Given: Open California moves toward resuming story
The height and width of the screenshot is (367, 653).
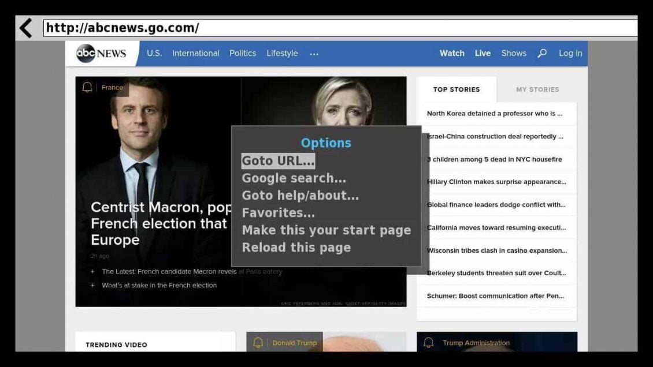Looking at the screenshot, I should pos(496,227).
